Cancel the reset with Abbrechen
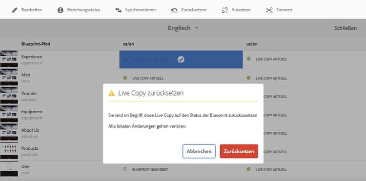This screenshot has width=366, height=181. tap(199, 151)
